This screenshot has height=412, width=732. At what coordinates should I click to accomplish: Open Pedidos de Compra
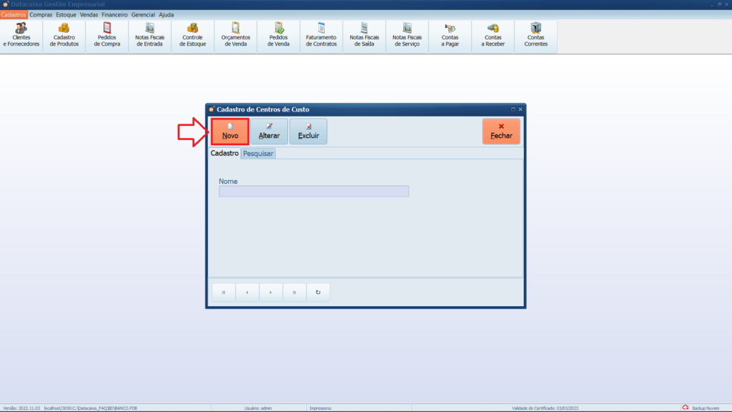(107, 36)
